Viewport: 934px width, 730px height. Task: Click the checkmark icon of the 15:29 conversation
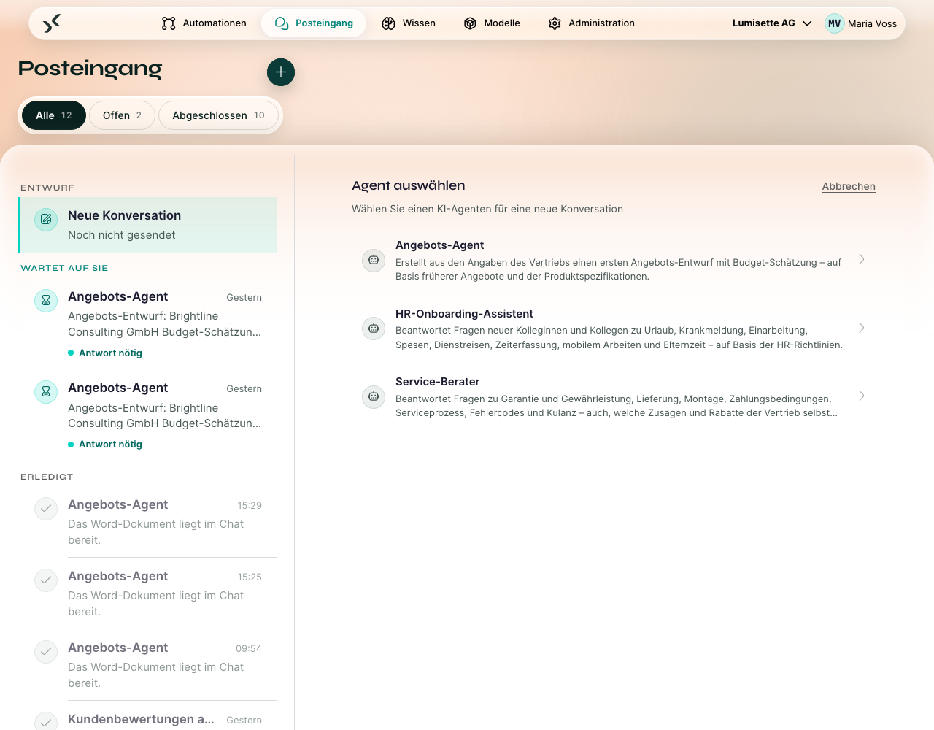[46, 509]
